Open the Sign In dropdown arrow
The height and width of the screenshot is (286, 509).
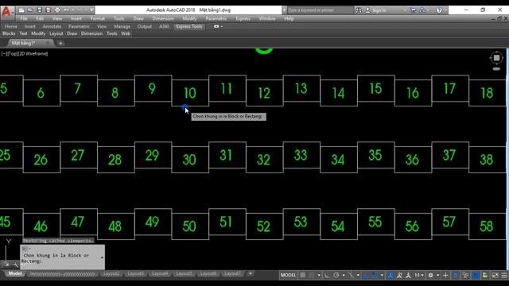click(405, 10)
